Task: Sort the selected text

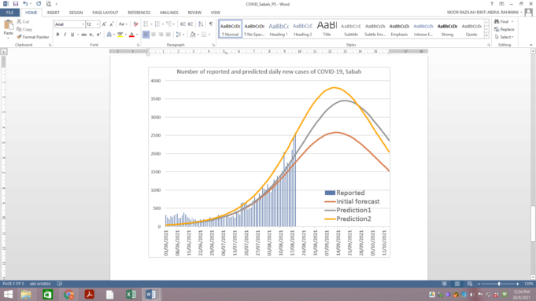Action: (x=201, y=24)
